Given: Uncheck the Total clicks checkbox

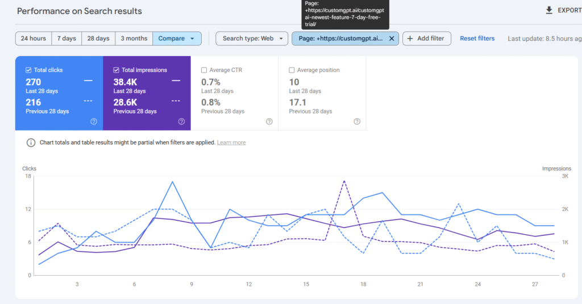Looking at the screenshot, I should (28, 70).
